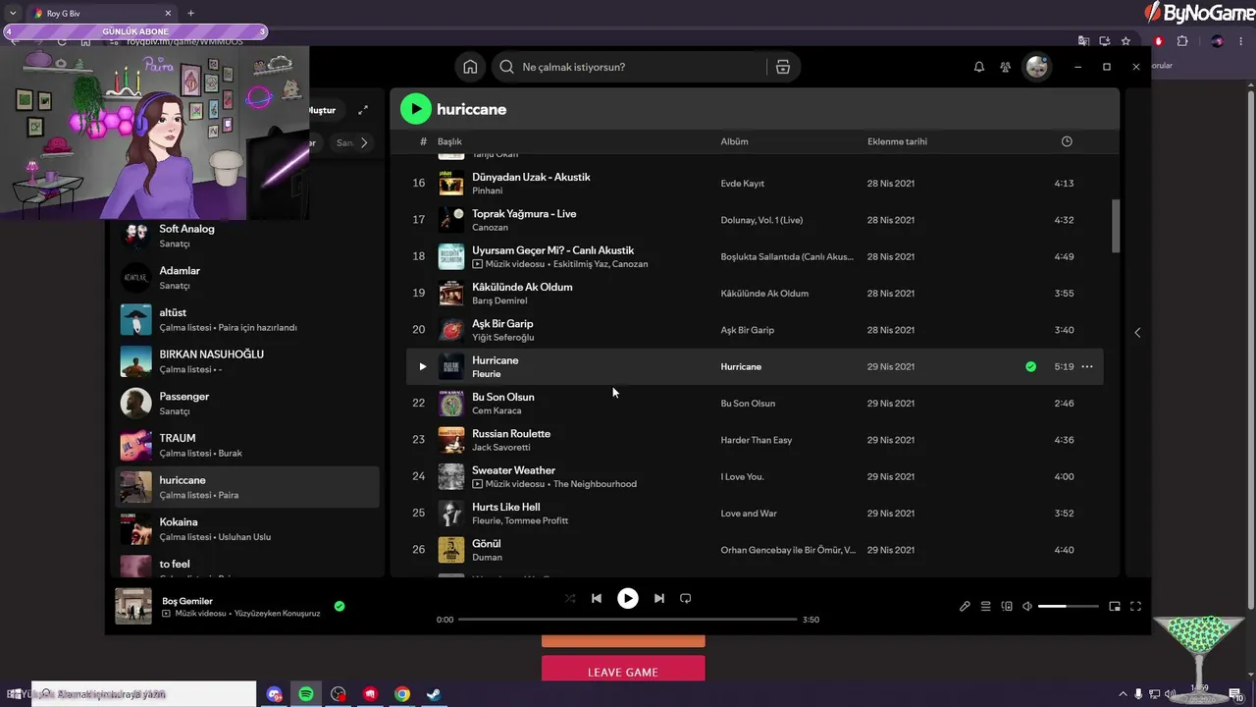Open a new browser tab

(x=190, y=14)
